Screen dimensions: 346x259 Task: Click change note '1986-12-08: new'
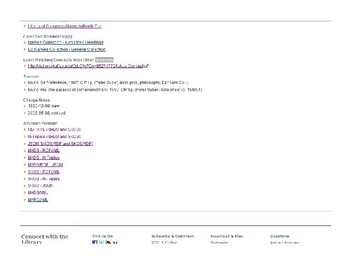tap(44, 106)
